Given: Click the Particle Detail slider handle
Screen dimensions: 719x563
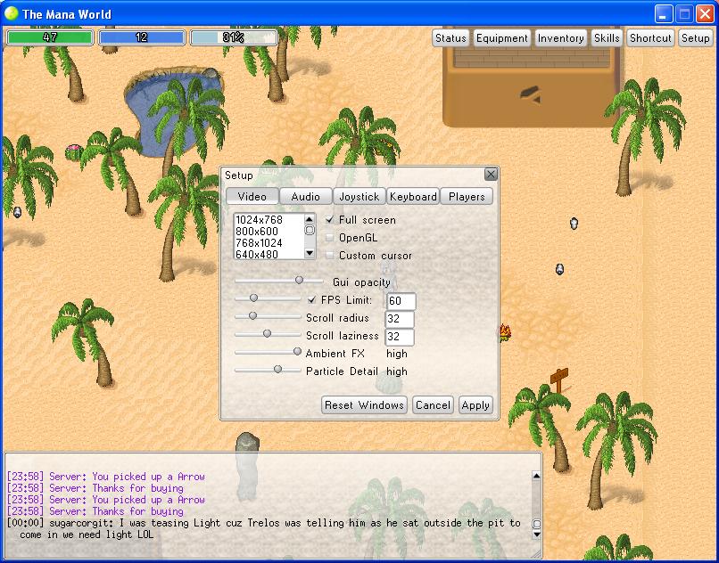Looking at the screenshot, I should pos(278,369).
